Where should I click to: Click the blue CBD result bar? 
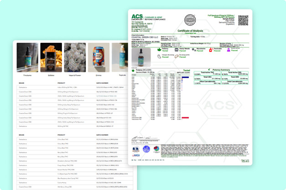[185, 77]
